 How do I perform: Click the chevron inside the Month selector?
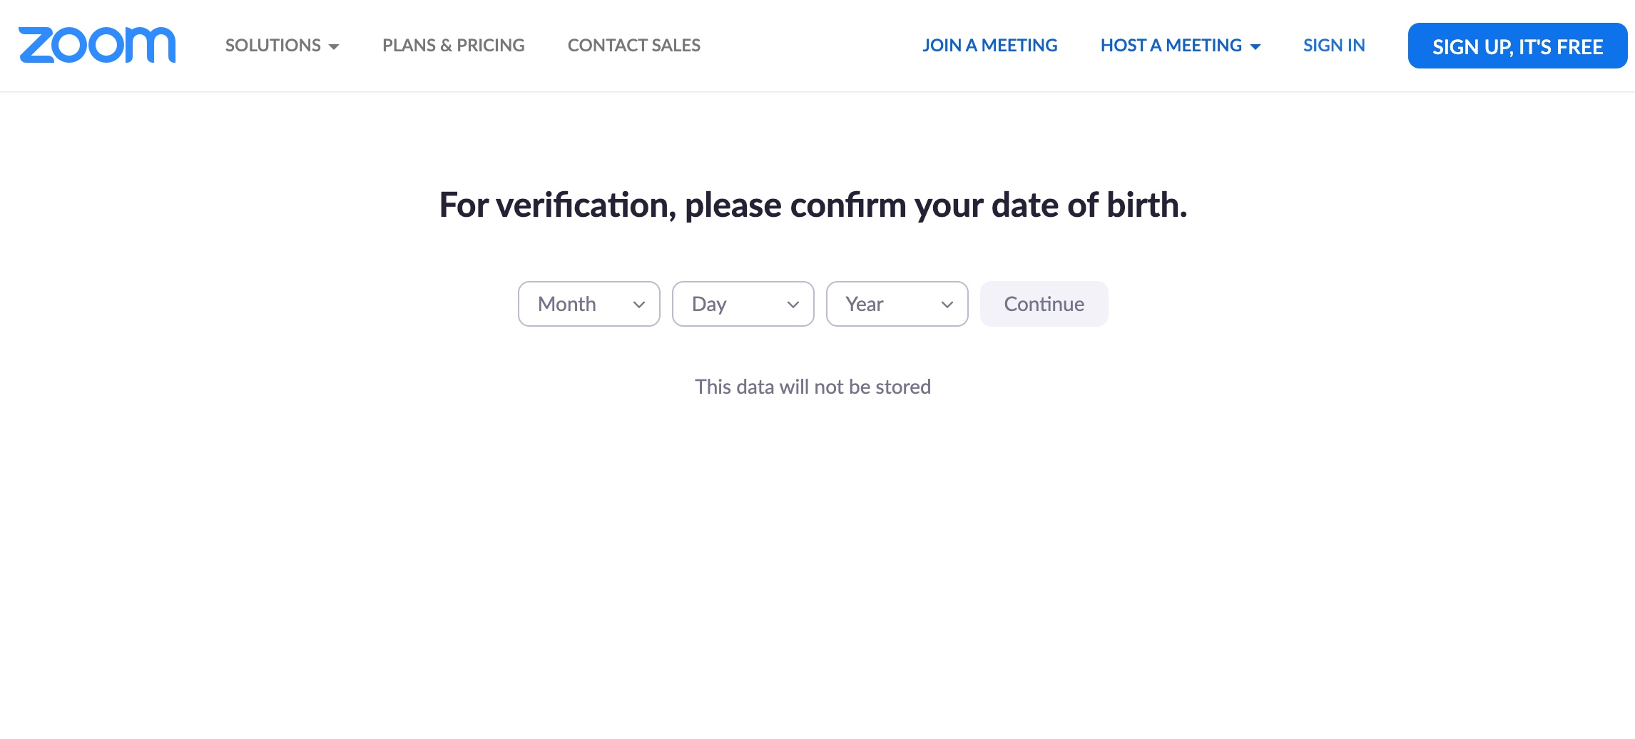click(639, 305)
